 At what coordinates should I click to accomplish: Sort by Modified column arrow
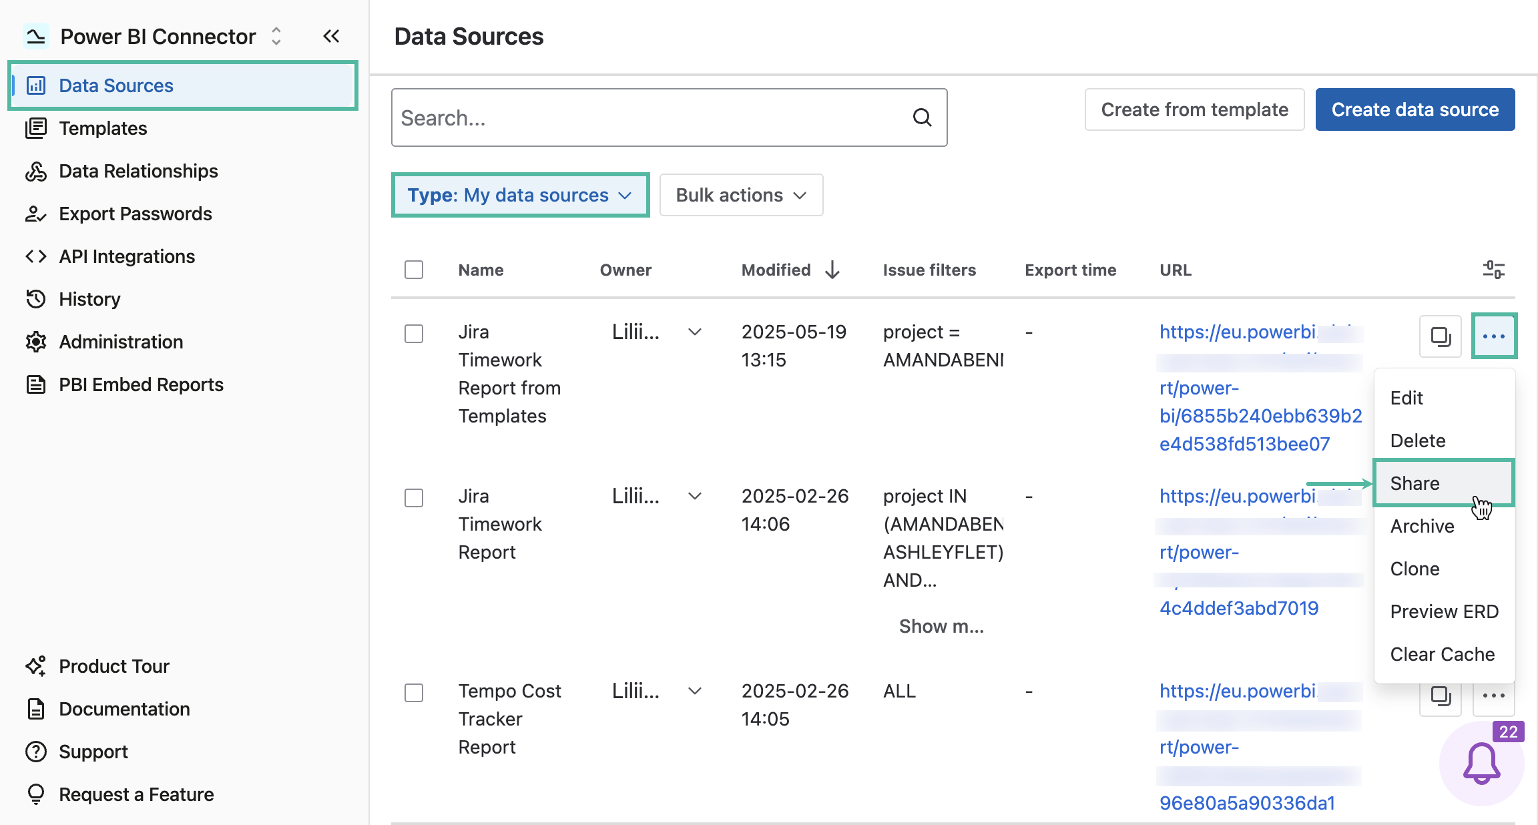point(832,270)
